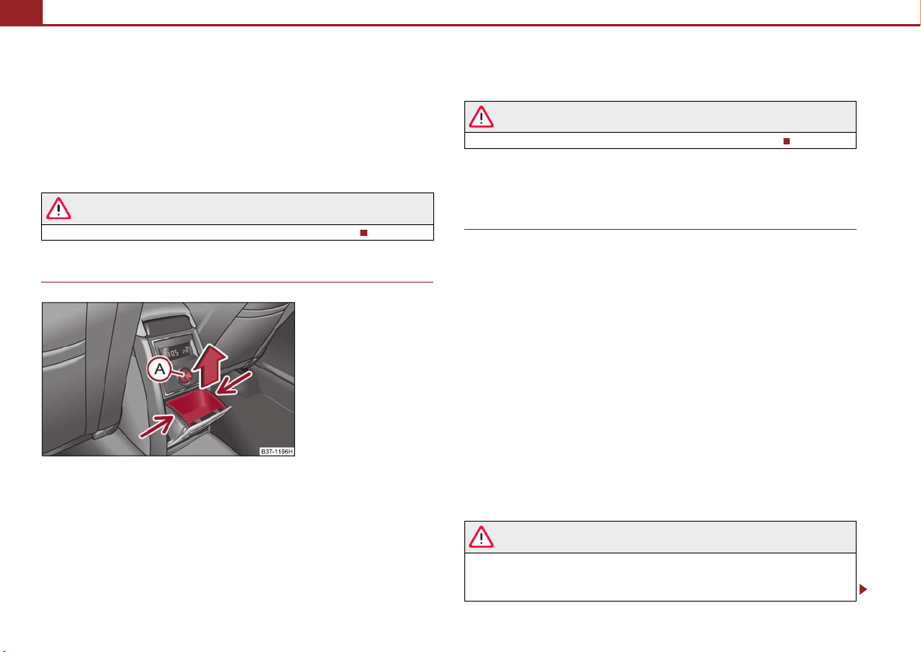Click the small display showing 105 in the illustration
921x652 pixels.
pyautogui.click(x=177, y=352)
